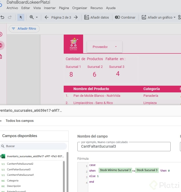Select the Sucursal 2 scorecard value 6
Image resolution: width=181 pixels, height=192 pixels.
click(94, 74)
